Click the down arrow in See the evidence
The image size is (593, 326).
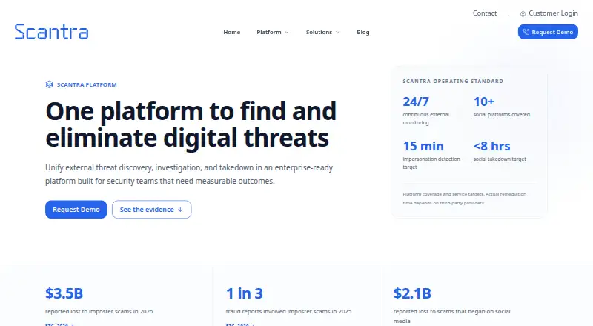[x=180, y=210]
